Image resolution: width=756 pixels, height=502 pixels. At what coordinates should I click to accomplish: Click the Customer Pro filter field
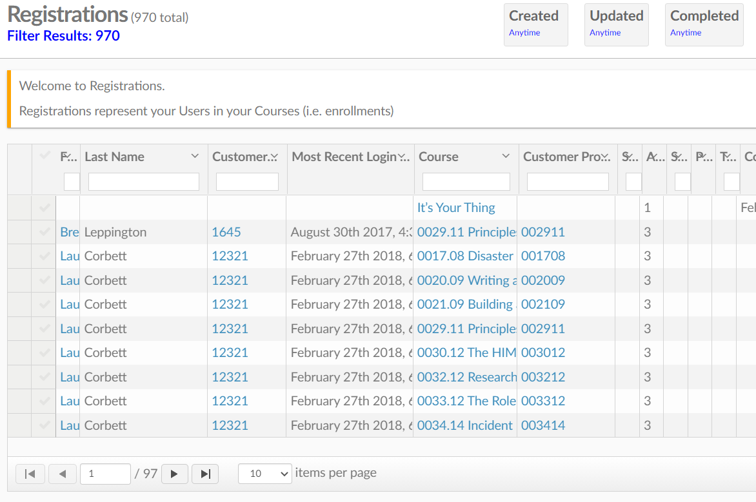point(568,182)
